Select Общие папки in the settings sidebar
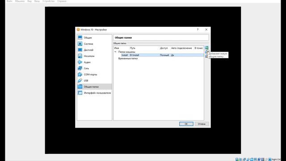This screenshot has height=161, width=286. pos(94,87)
